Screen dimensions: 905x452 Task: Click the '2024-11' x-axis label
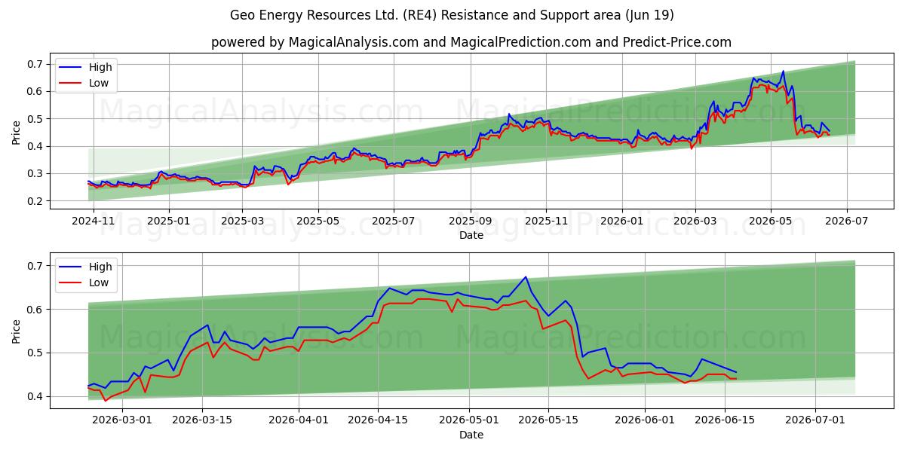coord(94,222)
